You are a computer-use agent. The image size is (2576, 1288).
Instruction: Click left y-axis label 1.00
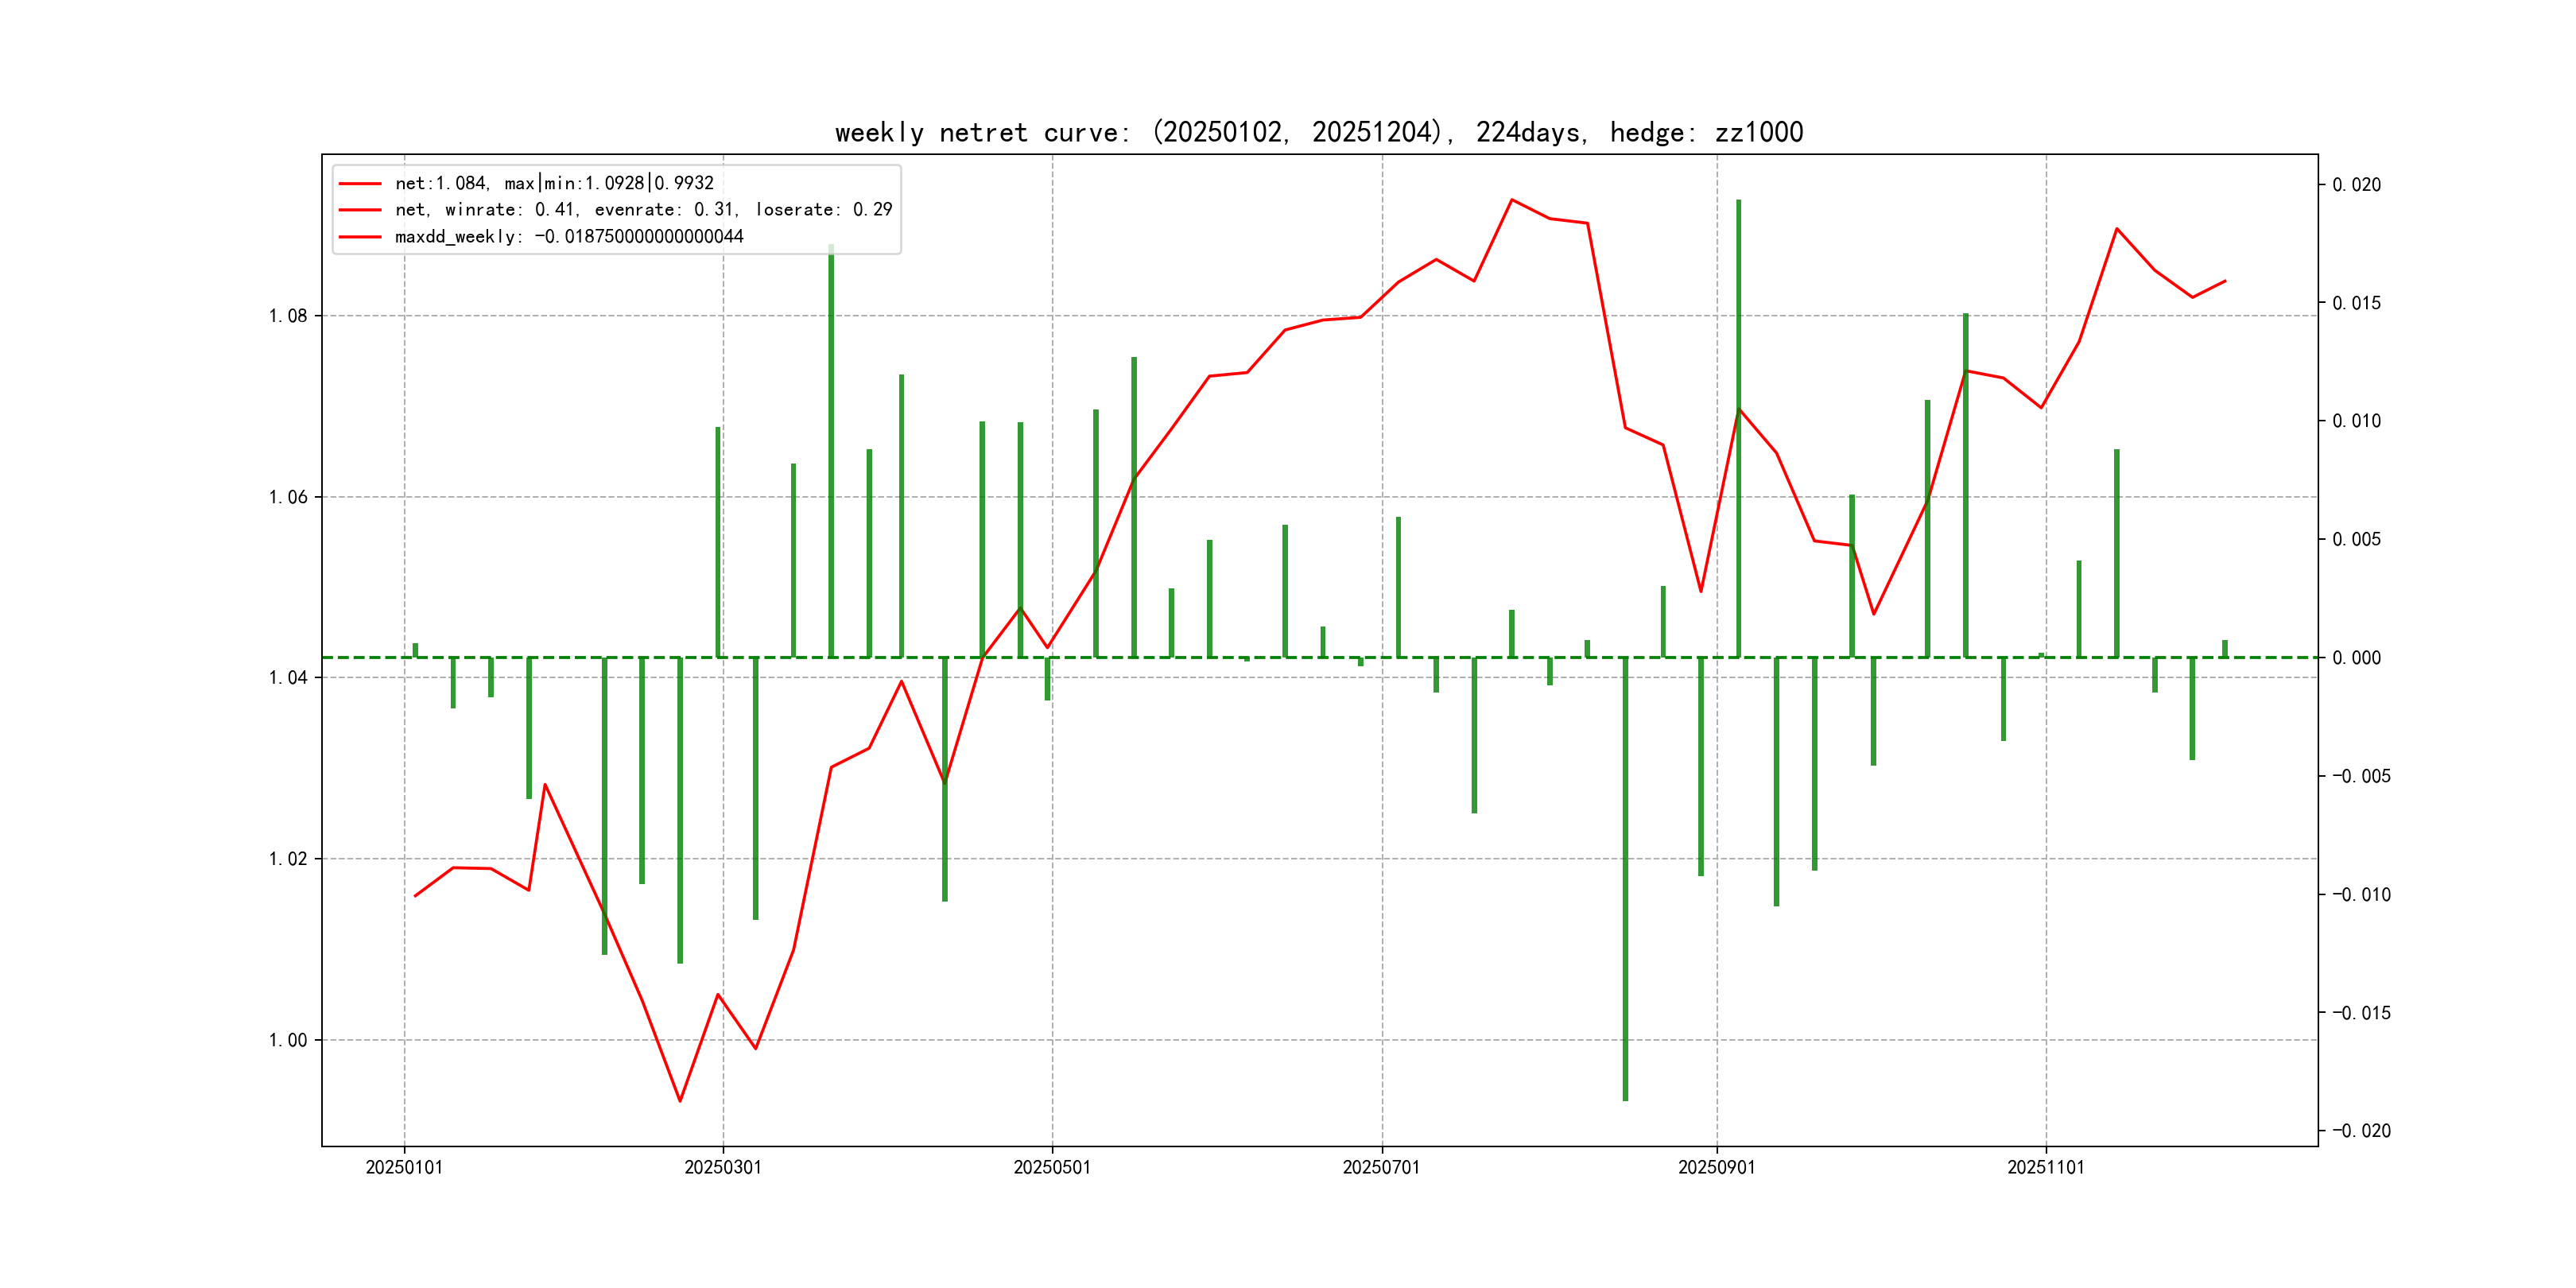pos(288,1040)
